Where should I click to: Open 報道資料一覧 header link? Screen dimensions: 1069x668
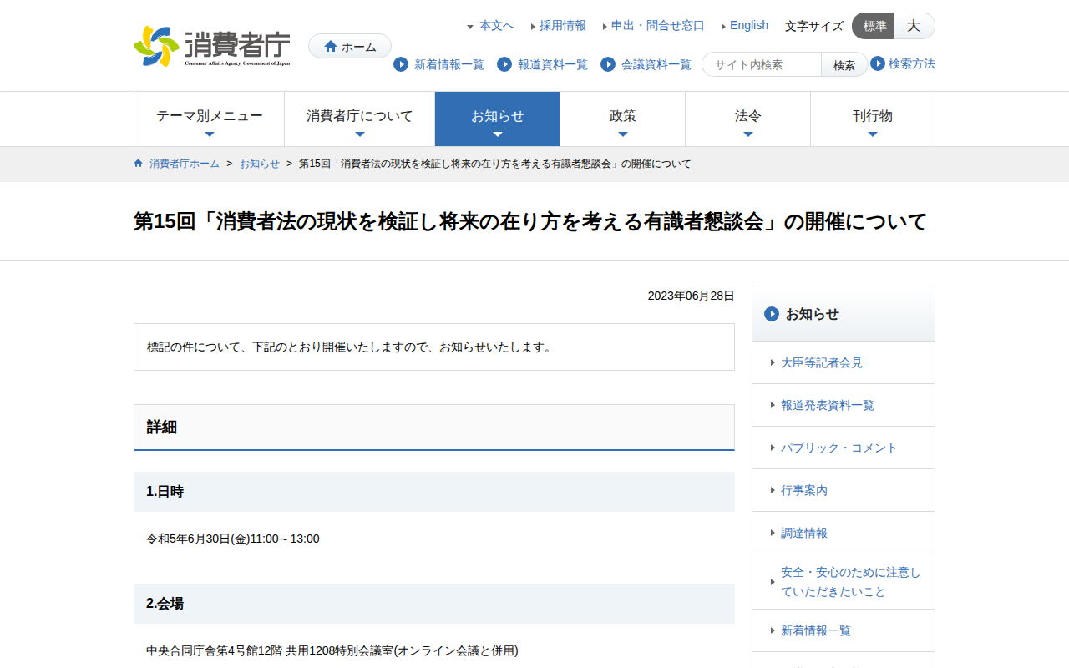tap(553, 64)
